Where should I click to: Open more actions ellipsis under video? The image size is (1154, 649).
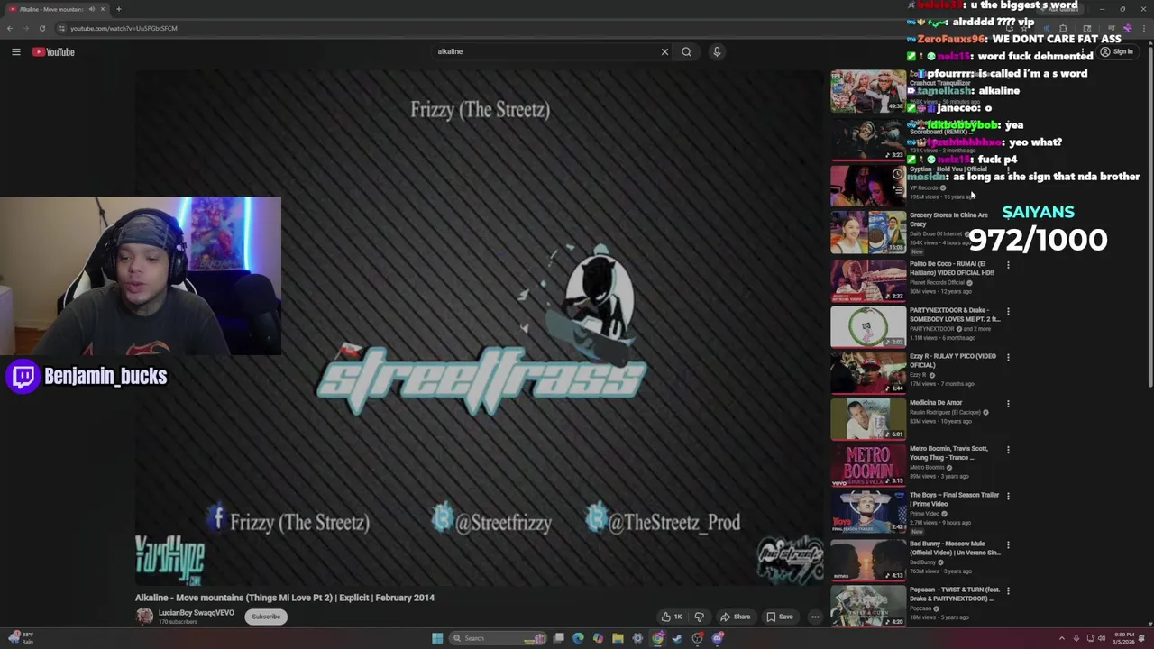tap(815, 617)
